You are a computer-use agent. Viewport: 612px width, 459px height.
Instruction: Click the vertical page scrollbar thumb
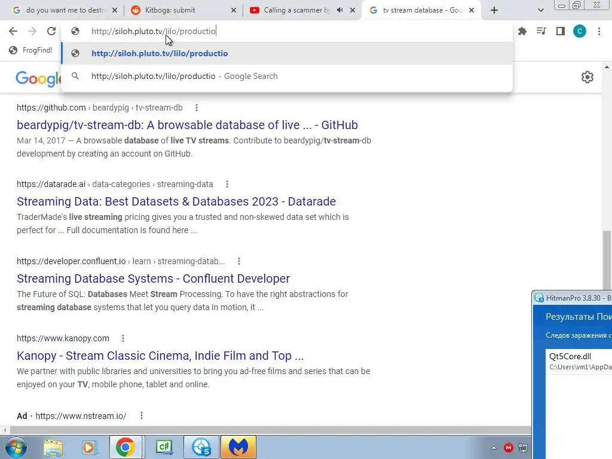coord(607,259)
